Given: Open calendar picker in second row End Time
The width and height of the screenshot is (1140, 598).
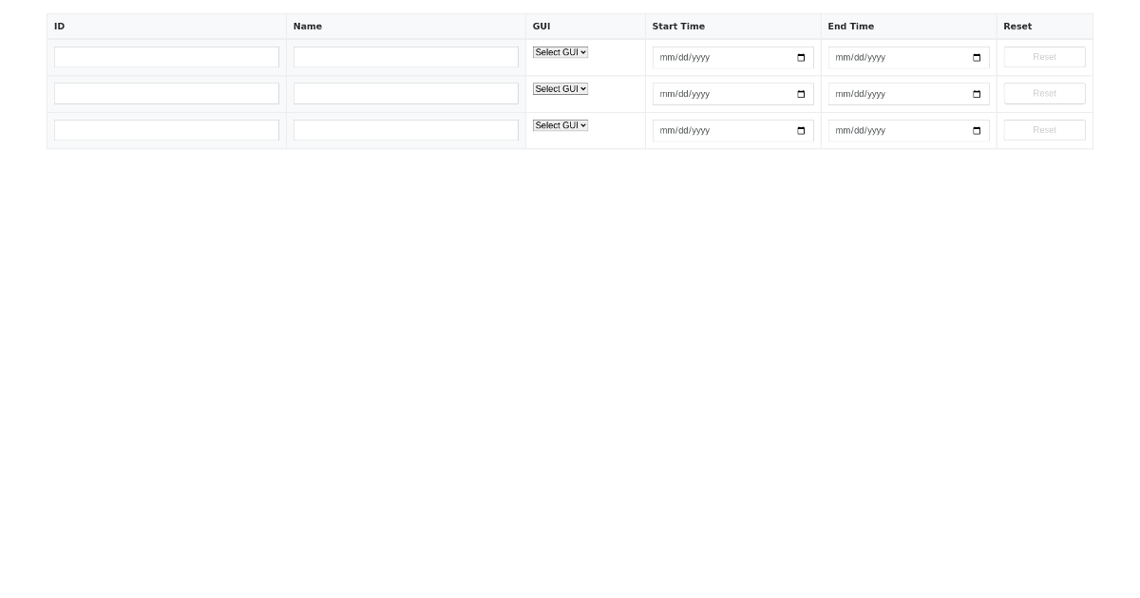Looking at the screenshot, I should point(977,94).
